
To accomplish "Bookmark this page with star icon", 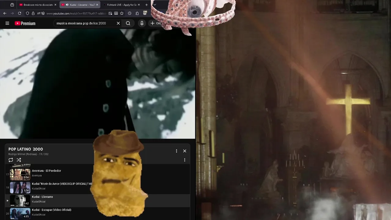I will pyautogui.click(x=122, y=13).
